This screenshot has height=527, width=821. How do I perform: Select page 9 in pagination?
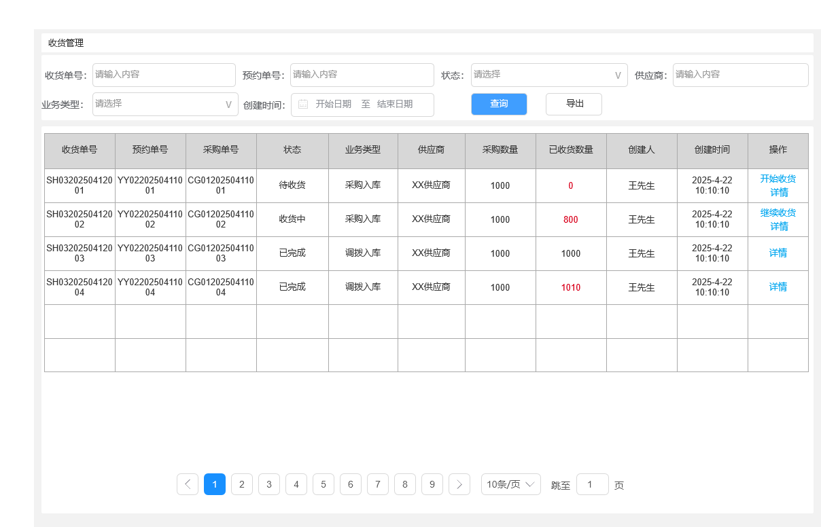pos(432,484)
